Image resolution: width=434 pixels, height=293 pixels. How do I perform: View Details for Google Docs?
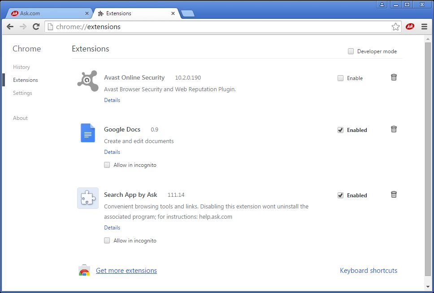click(x=112, y=152)
